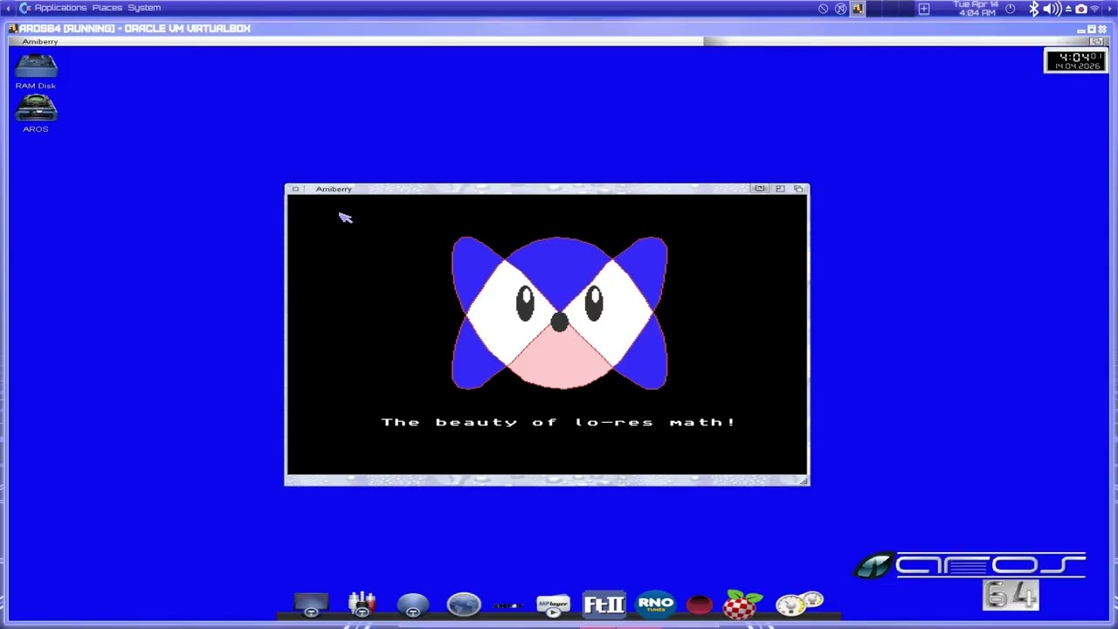
Task: Open FtII tracker in the dock
Action: [604, 605]
